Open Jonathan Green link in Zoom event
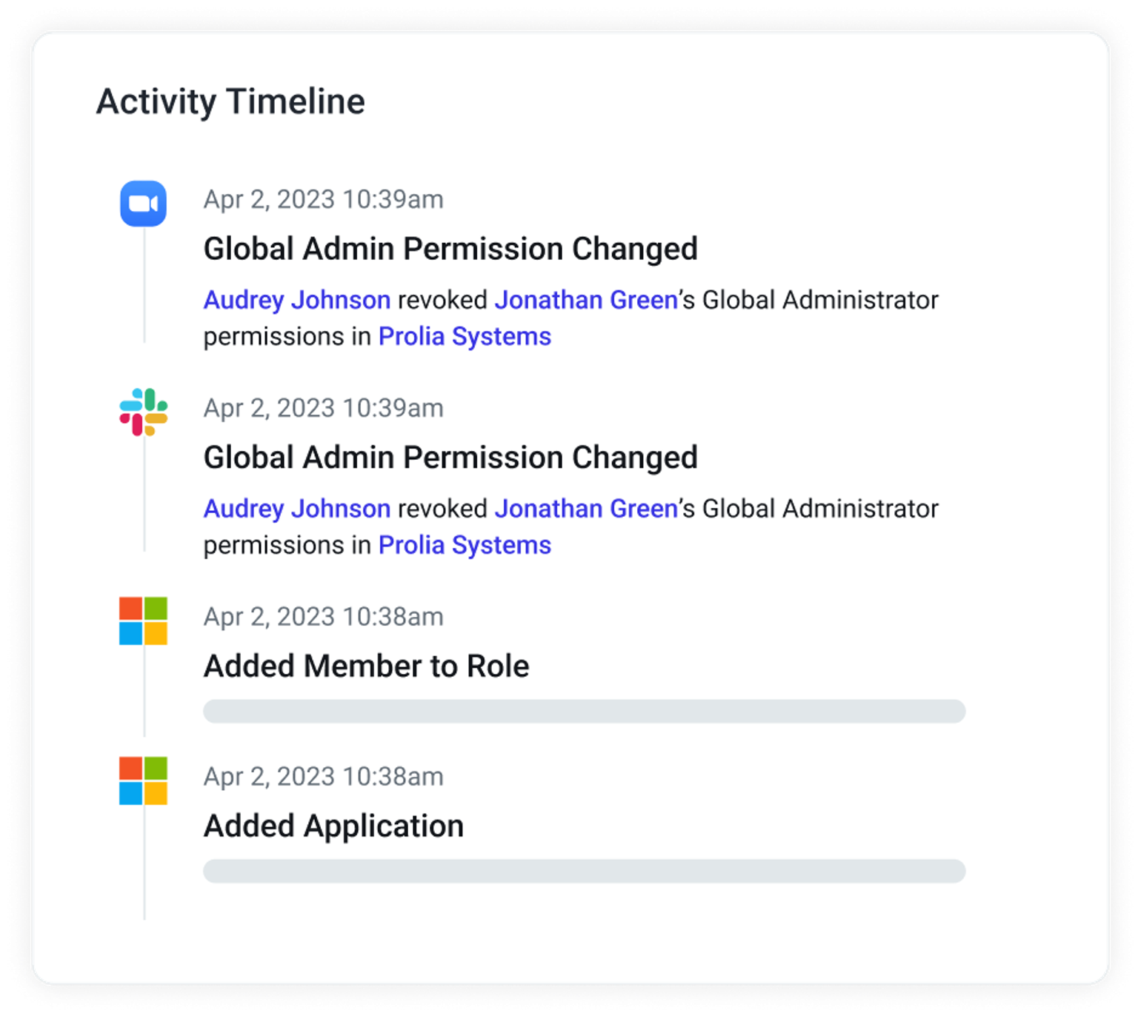Screen dimensions: 1138x1013 point(586,300)
